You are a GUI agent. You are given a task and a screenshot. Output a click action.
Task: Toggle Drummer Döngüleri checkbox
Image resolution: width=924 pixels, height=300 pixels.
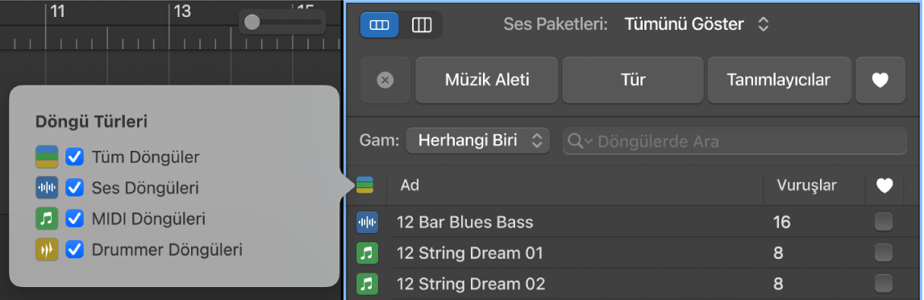click(73, 249)
